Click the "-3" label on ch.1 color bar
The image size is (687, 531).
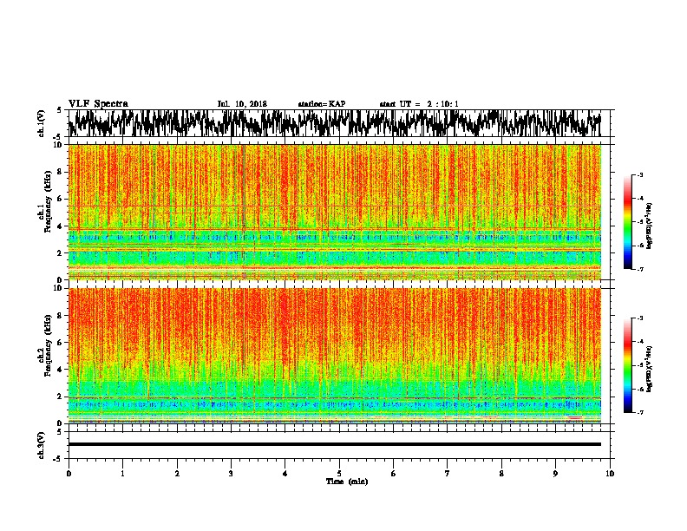639,174
